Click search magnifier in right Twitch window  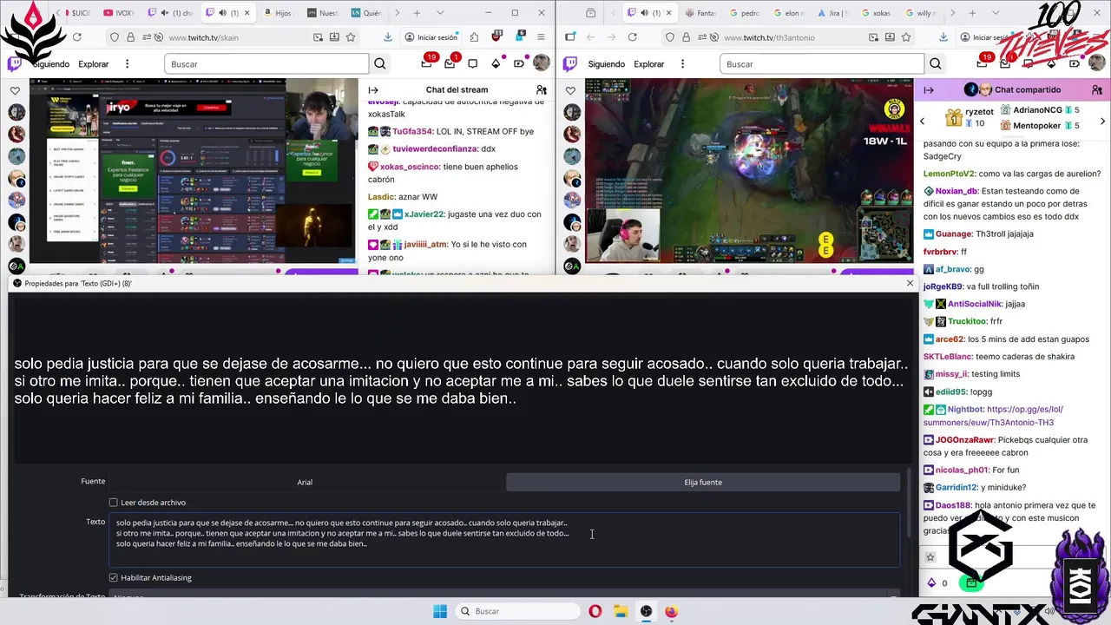click(936, 63)
